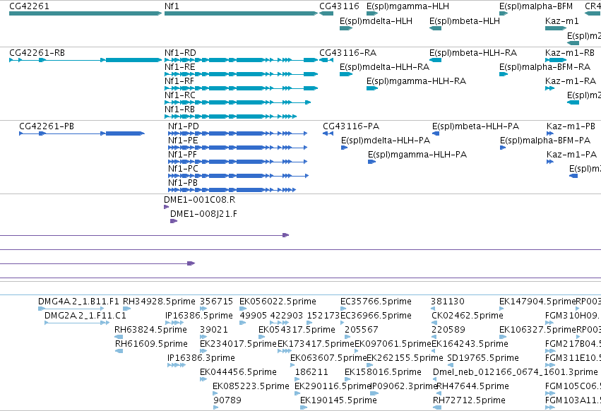
Task: Select EST EK044456.5prime
Action: (203, 379)
